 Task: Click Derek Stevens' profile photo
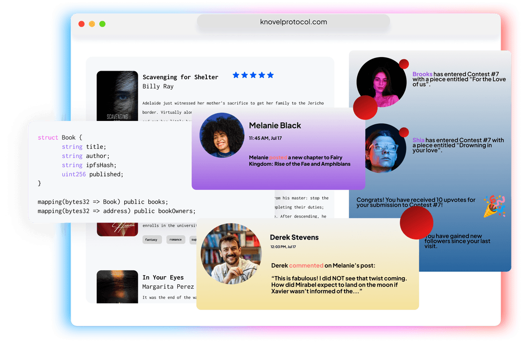pos(227,253)
